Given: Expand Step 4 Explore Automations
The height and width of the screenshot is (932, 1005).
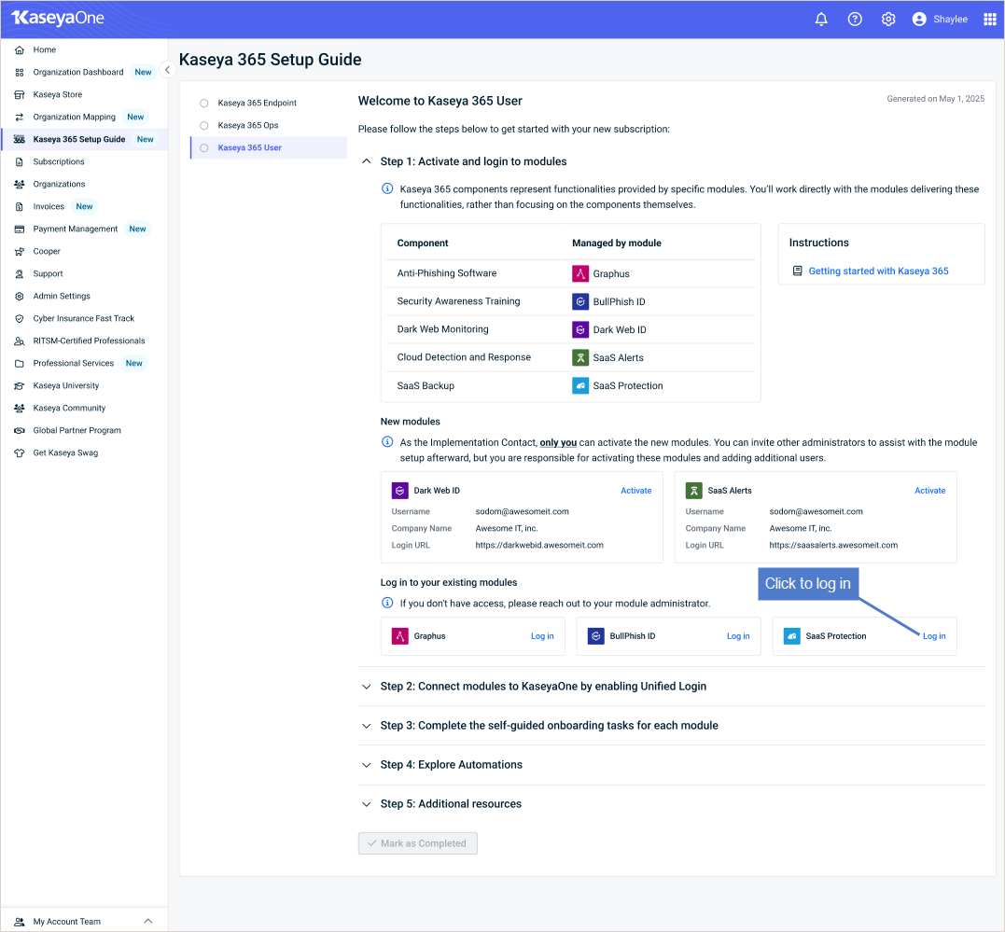Looking at the screenshot, I should click(366, 765).
